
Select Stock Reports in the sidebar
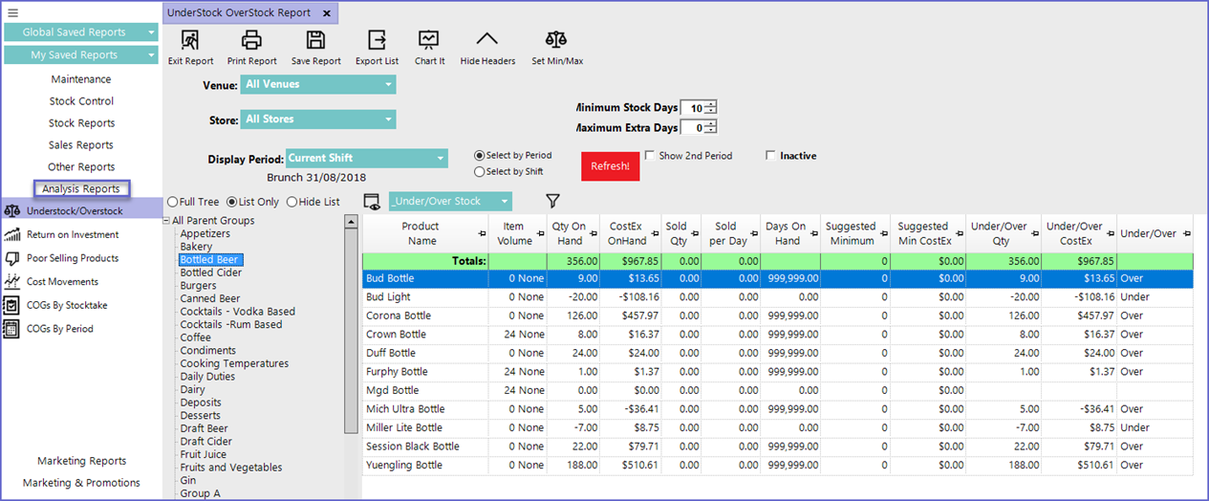point(81,123)
